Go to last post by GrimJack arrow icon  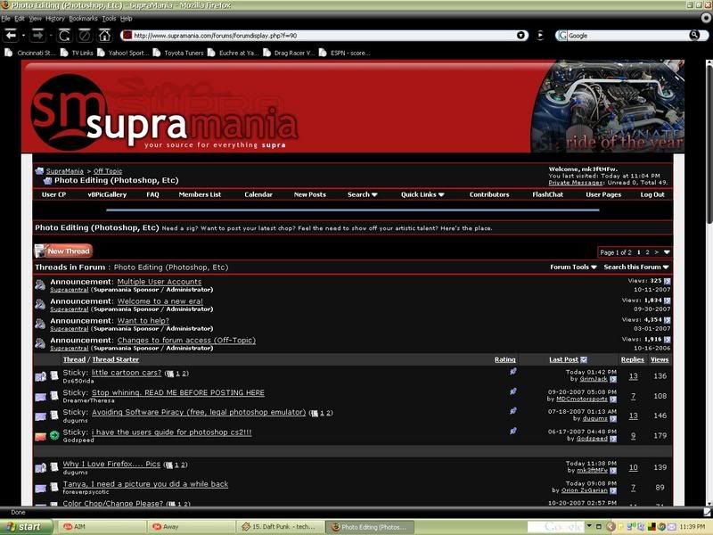point(613,379)
